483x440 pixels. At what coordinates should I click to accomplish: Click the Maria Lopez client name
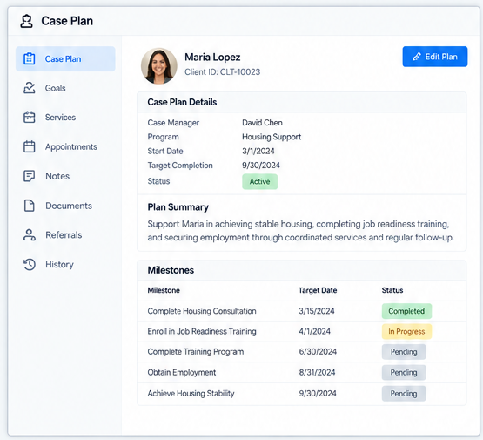212,57
